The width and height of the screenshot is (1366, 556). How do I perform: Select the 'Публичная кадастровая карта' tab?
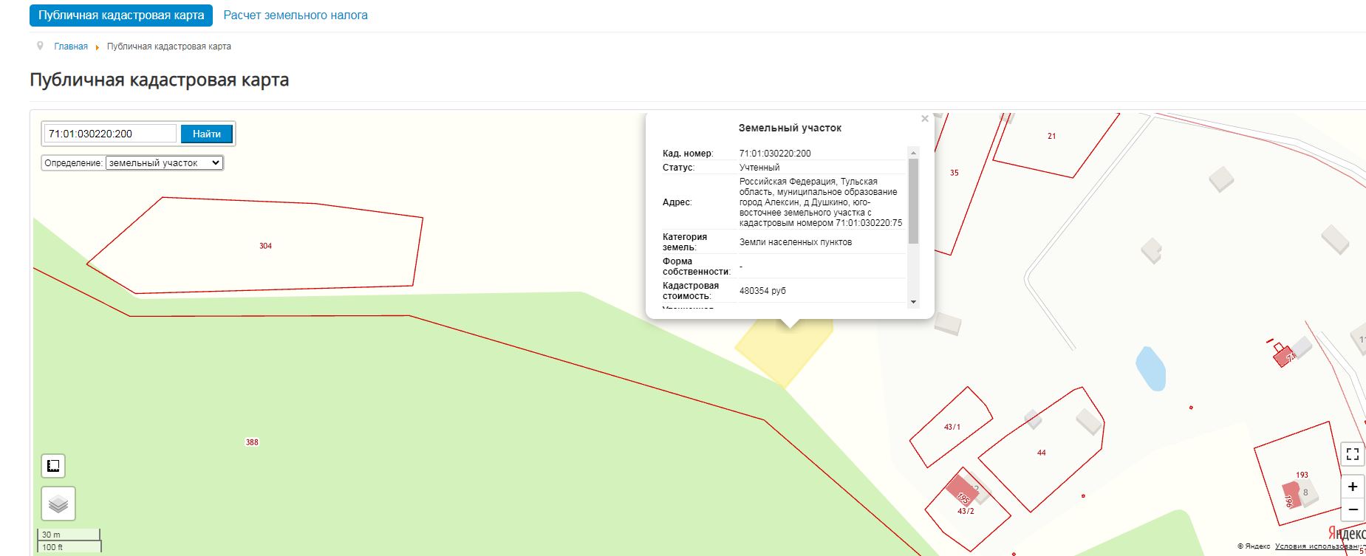121,16
